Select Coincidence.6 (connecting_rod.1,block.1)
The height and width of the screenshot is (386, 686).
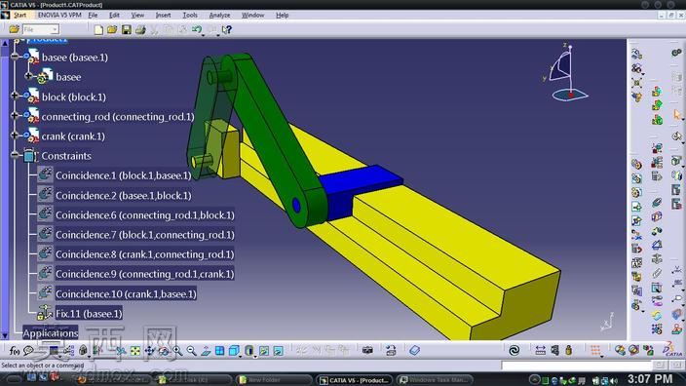point(145,214)
